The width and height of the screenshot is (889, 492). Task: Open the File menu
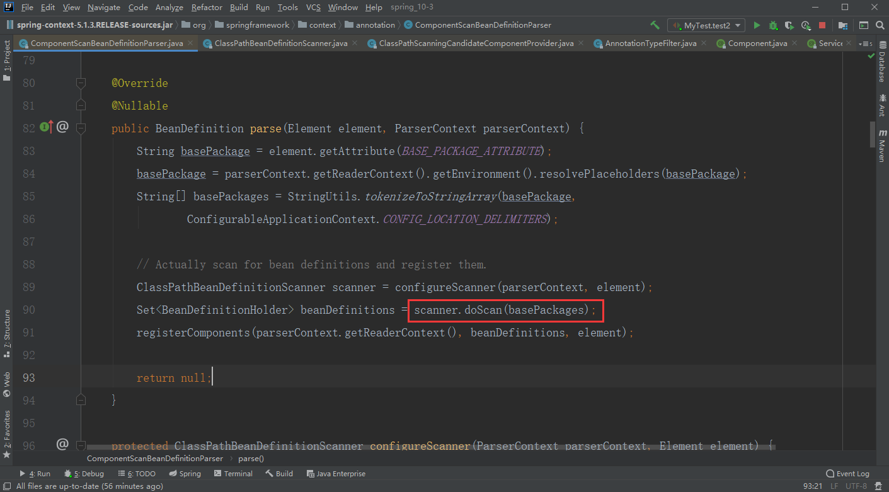tap(27, 8)
